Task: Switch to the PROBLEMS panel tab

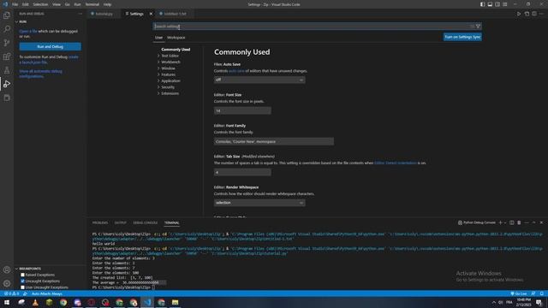Action: 100,222
